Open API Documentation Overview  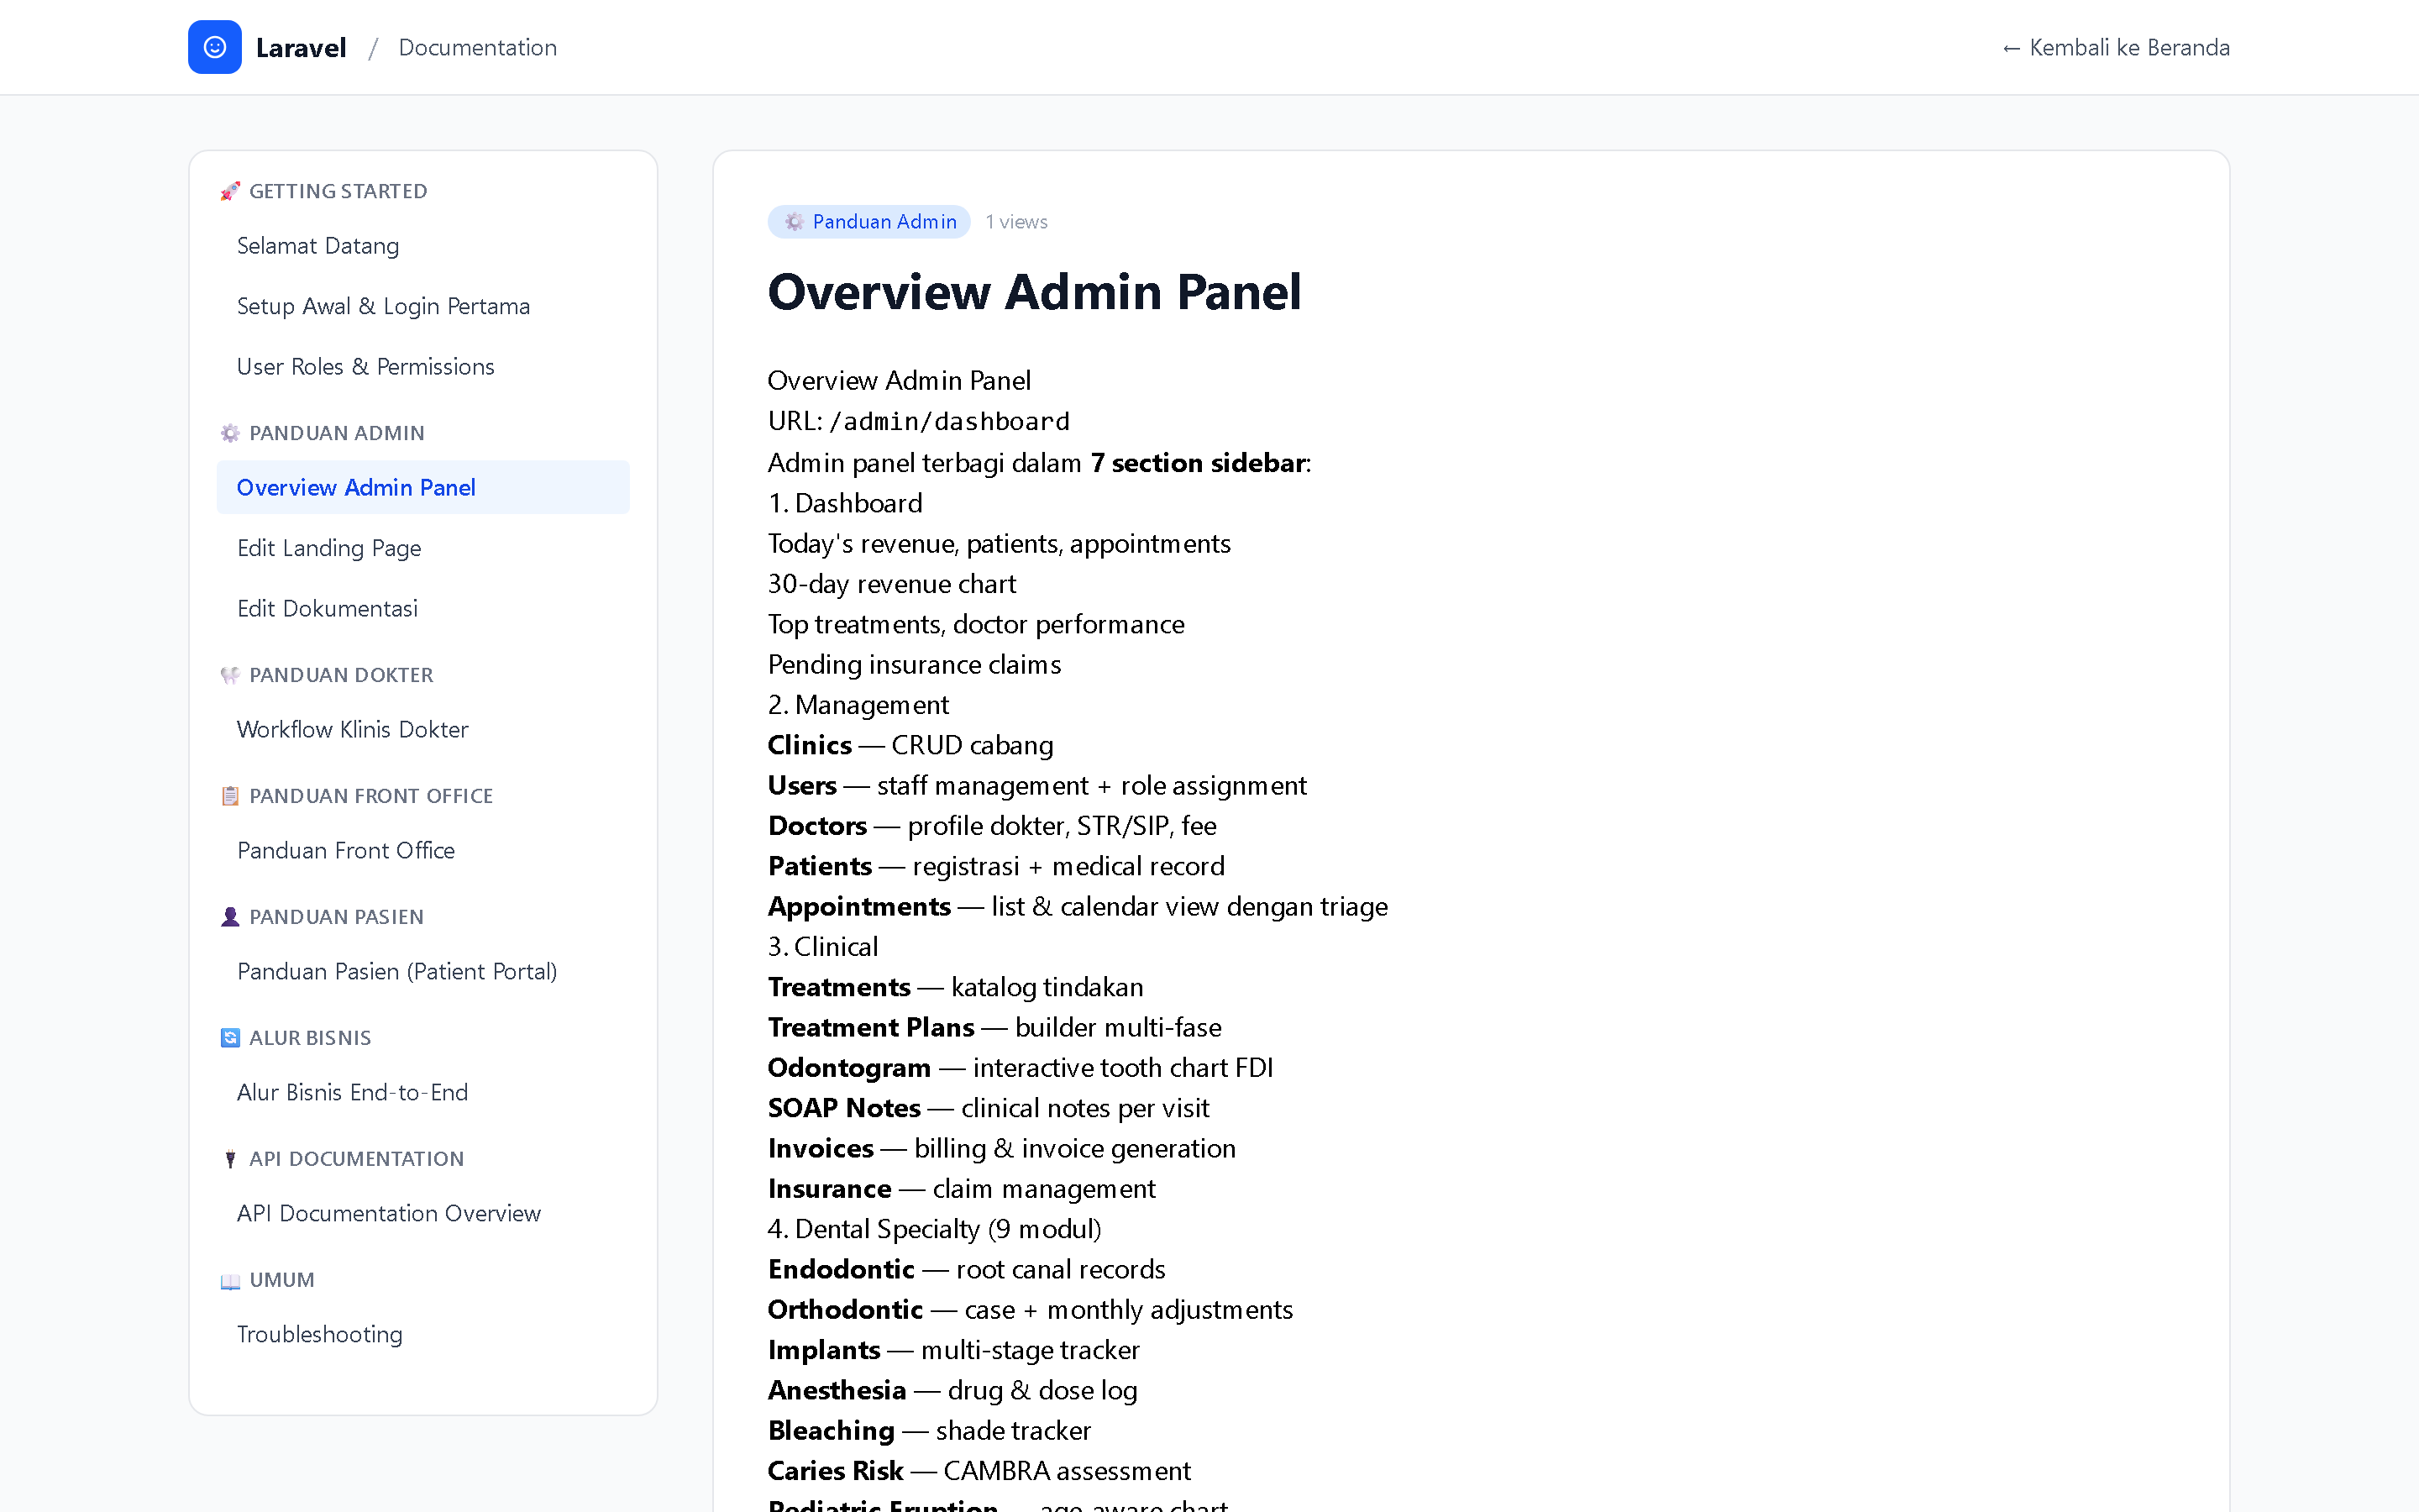(422, 1214)
